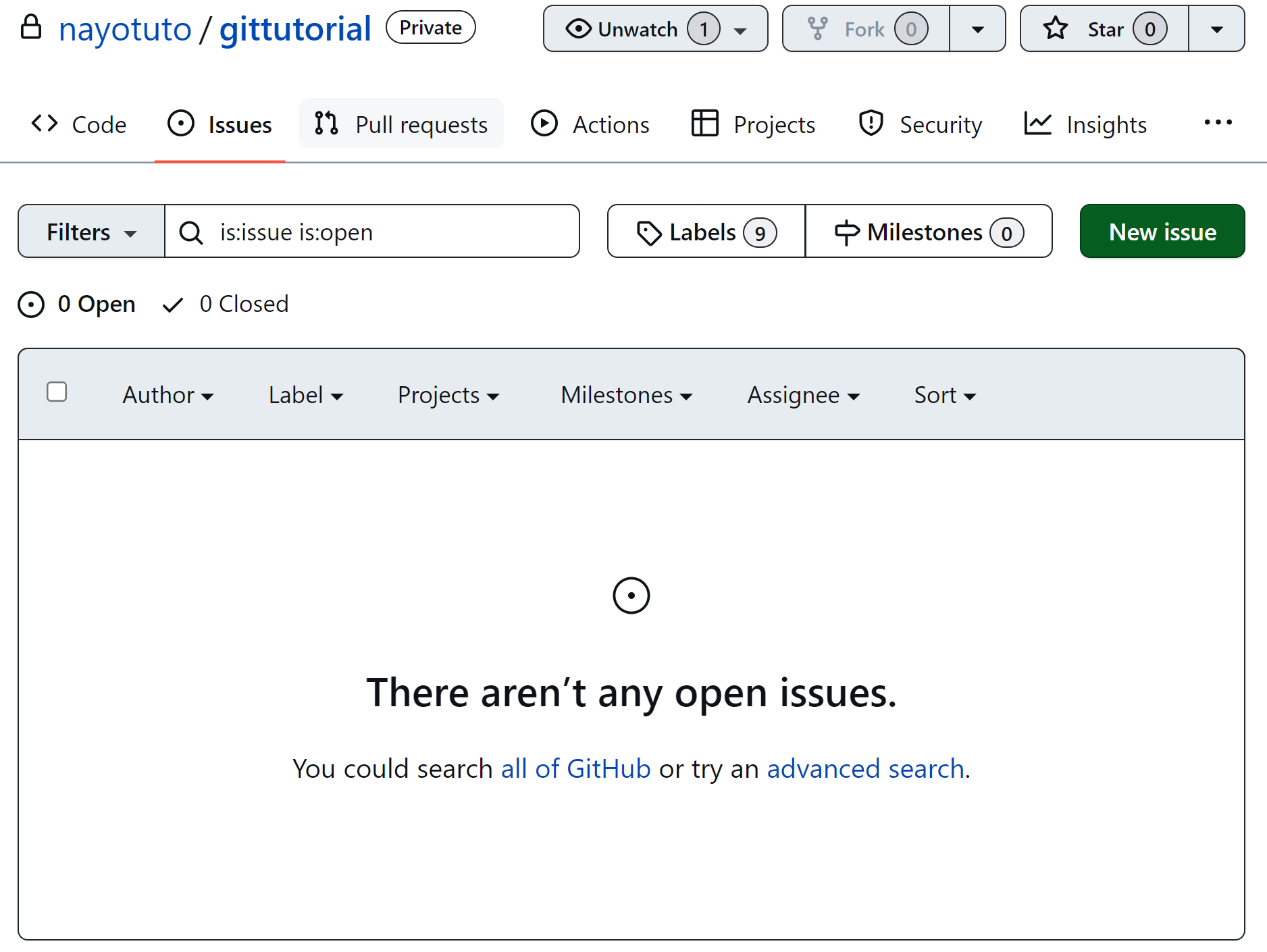The image size is (1267, 952).
Task: Click the eye icon on Unwatch
Action: [x=578, y=29]
